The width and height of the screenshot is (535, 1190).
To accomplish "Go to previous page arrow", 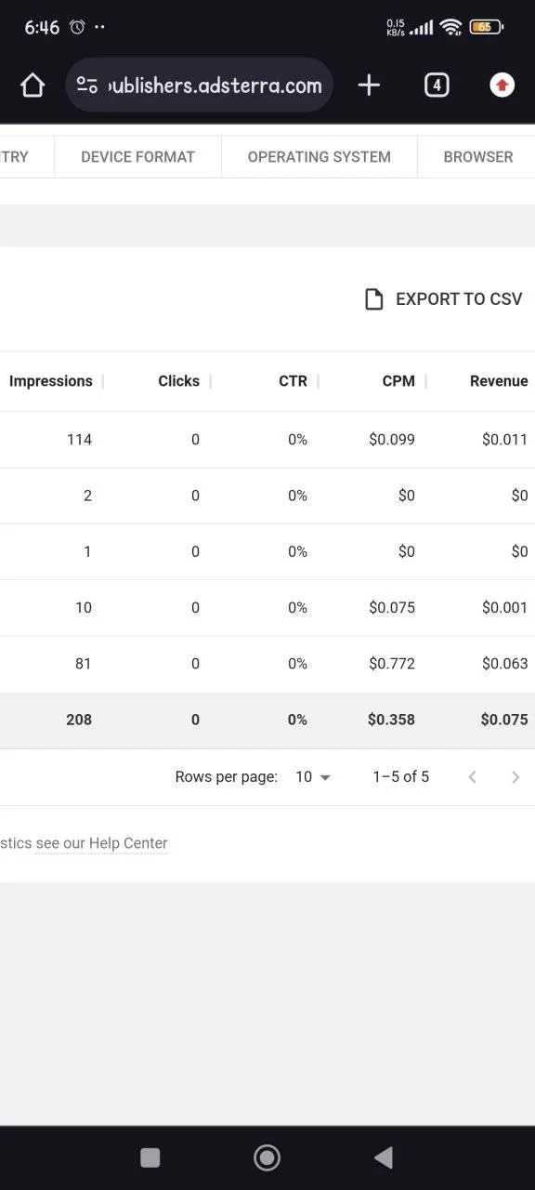I will click(x=472, y=776).
